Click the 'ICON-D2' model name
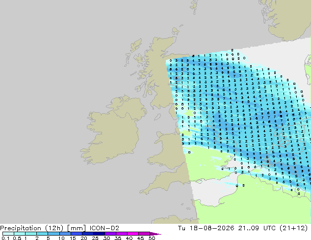 click(x=104, y=228)
